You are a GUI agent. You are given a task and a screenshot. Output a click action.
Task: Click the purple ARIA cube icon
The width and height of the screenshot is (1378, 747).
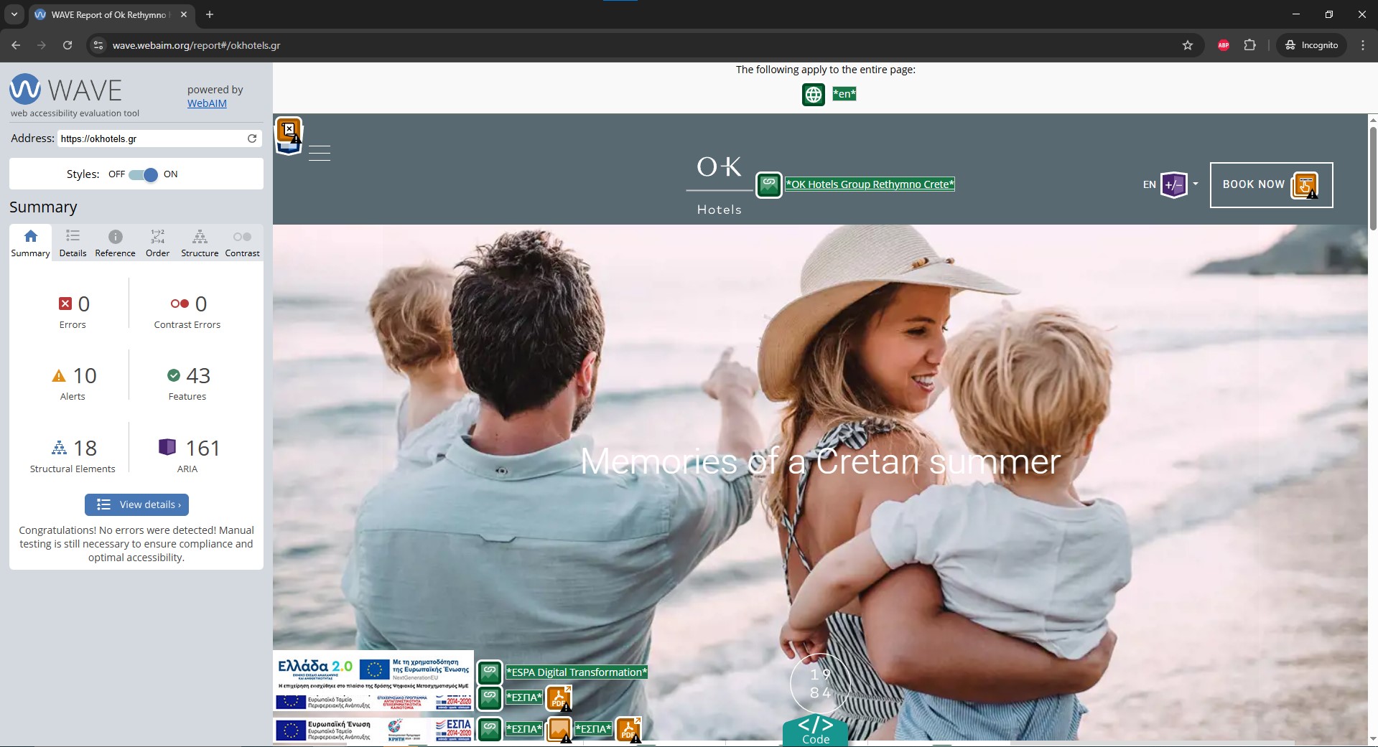[167, 447]
